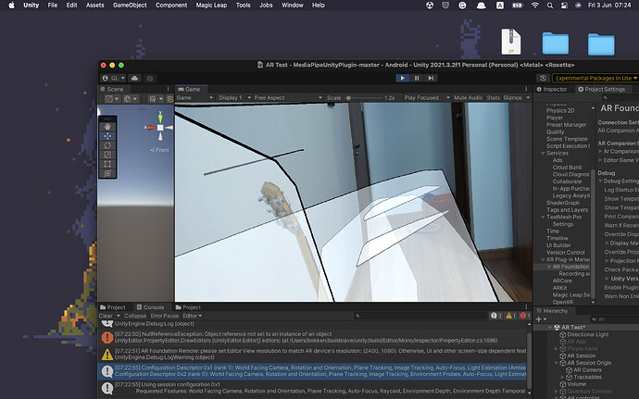
Task: Click the Clear button in Console
Action: pyautogui.click(x=106, y=316)
